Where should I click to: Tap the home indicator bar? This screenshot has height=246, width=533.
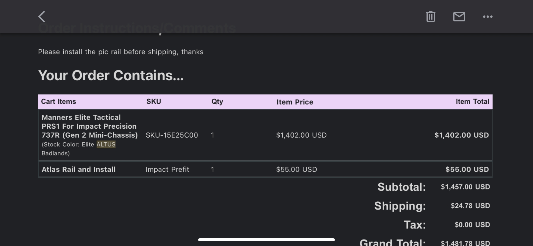(x=266, y=240)
